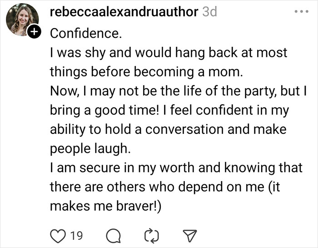Click the text 'makes me braver!)'
The image size is (318, 248).
[105, 206]
